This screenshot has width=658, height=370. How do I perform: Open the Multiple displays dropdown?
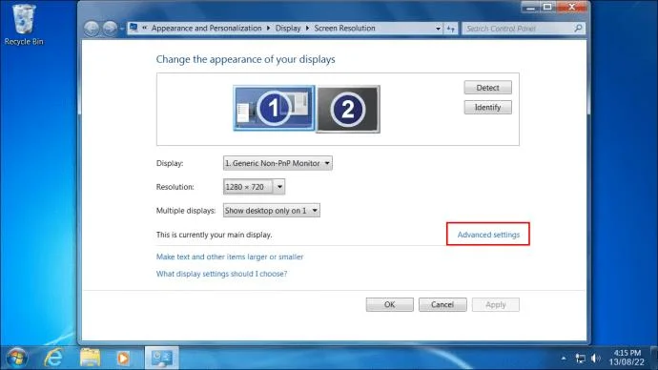coord(271,211)
